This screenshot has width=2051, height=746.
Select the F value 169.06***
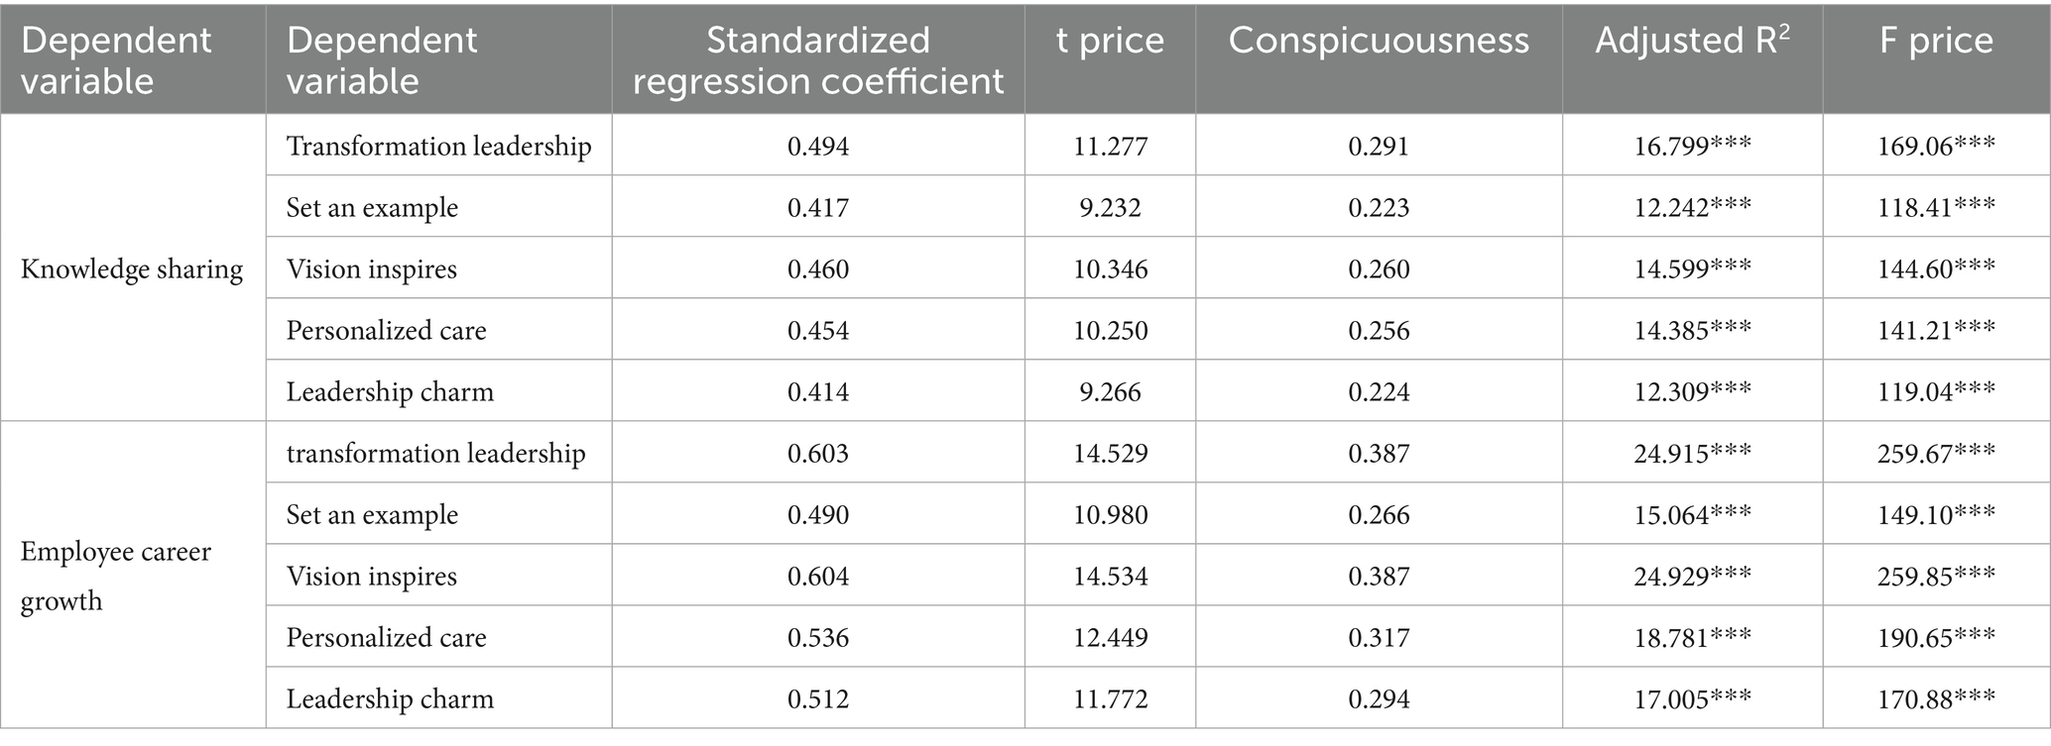1936,147
